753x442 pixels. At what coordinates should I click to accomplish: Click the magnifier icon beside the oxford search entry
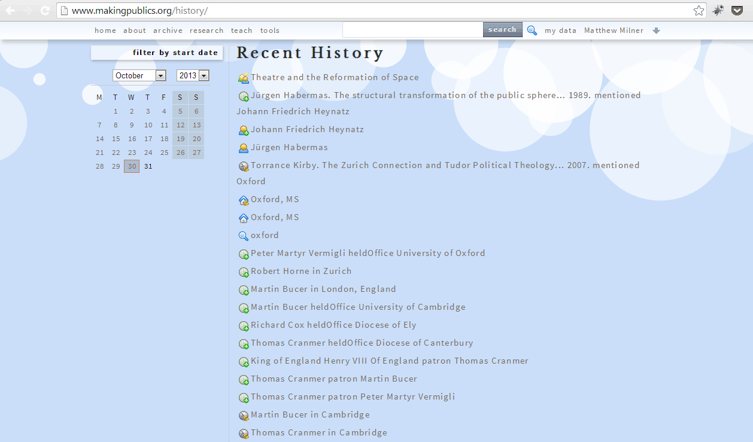[x=244, y=236]
